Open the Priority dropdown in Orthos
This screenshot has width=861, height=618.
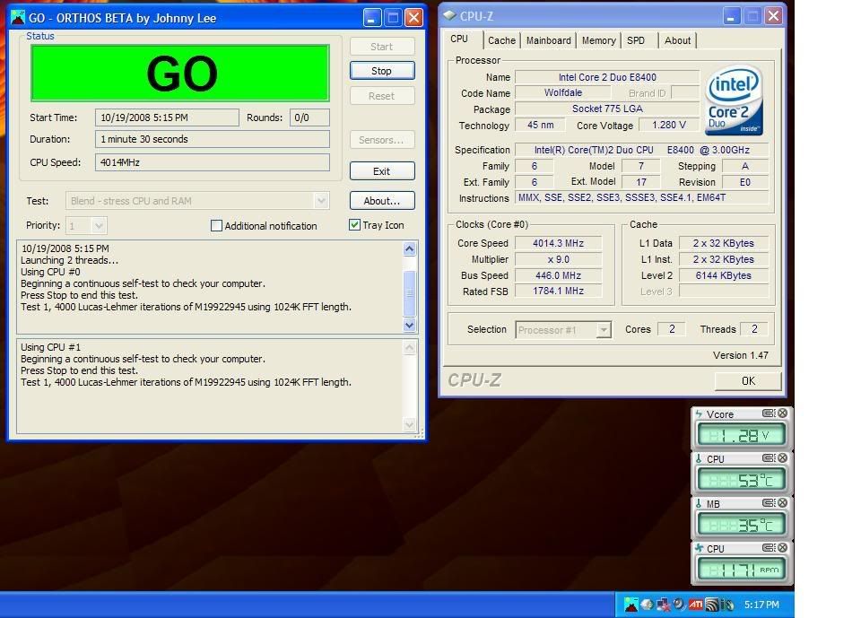(99, 225)
